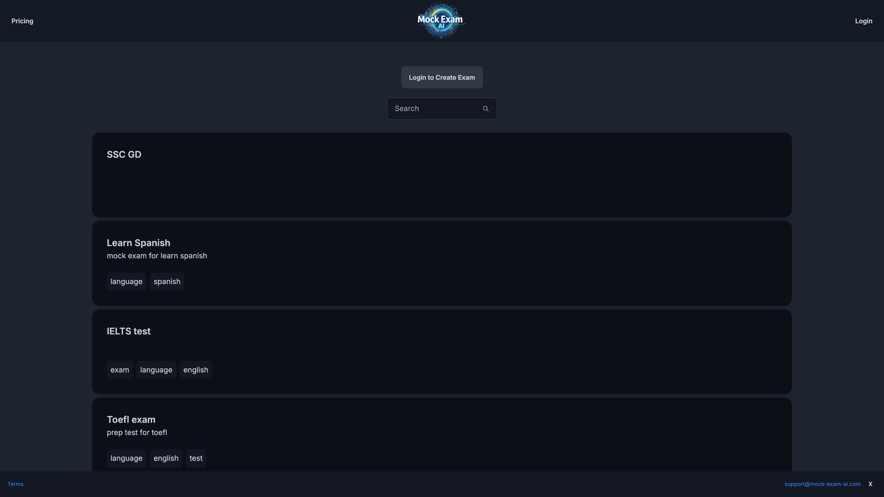The height and width of the screenshot is (497, 884).
Task: Select english tag under Toefl exam
Action: [166, 458]
